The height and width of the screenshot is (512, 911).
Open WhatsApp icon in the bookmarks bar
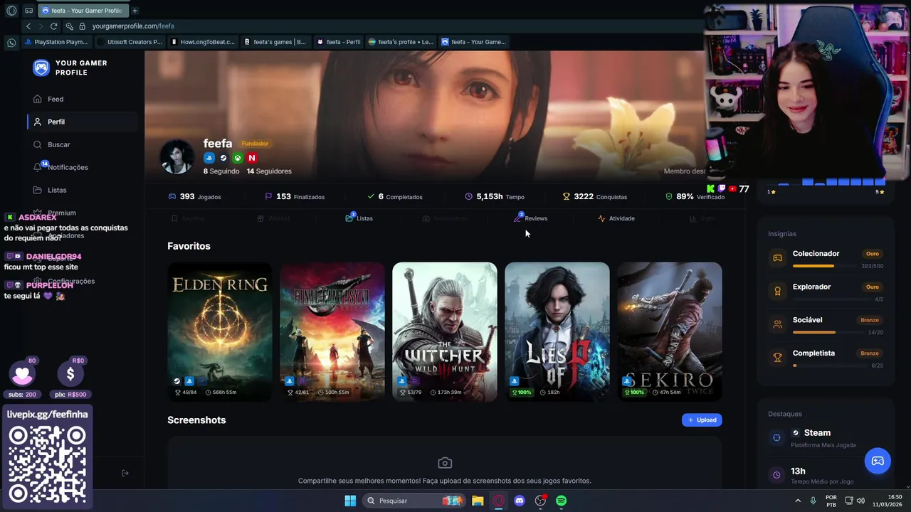(x=11, y=43)
